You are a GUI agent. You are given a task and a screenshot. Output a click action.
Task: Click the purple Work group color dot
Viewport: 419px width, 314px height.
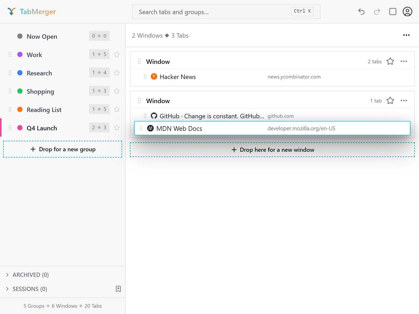(x=20, y=54)
